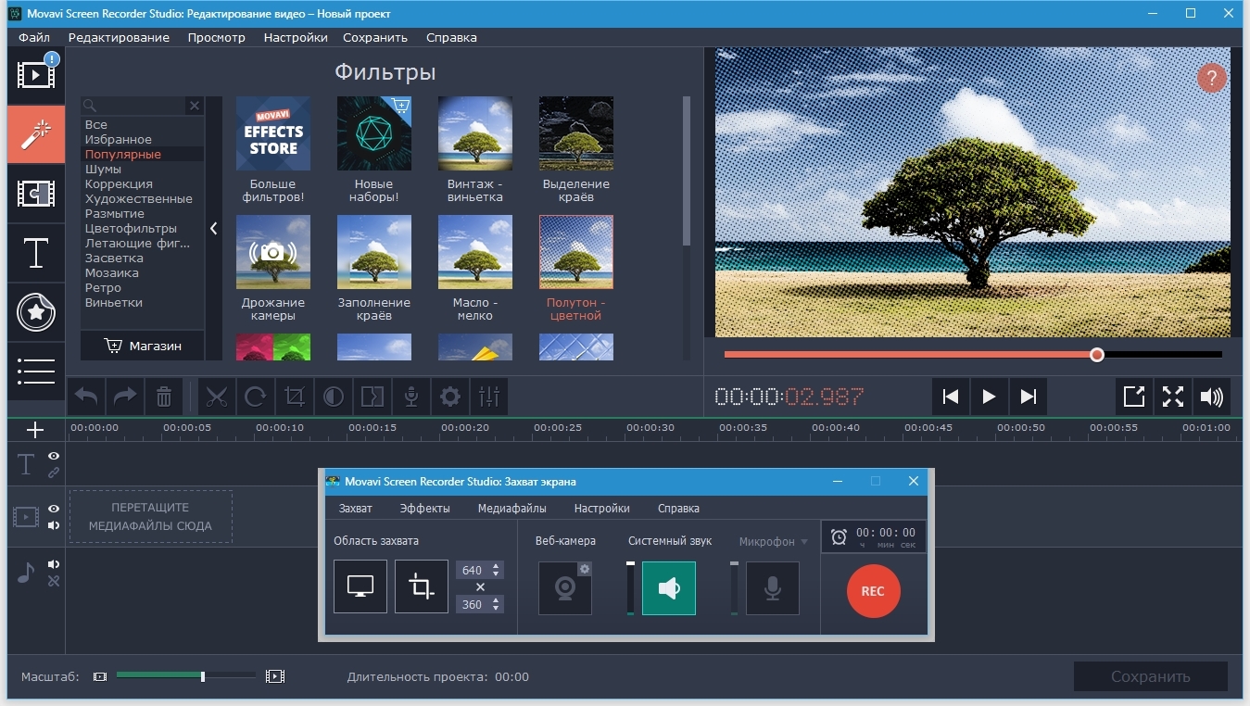Select the Художественные filter category

139,198
